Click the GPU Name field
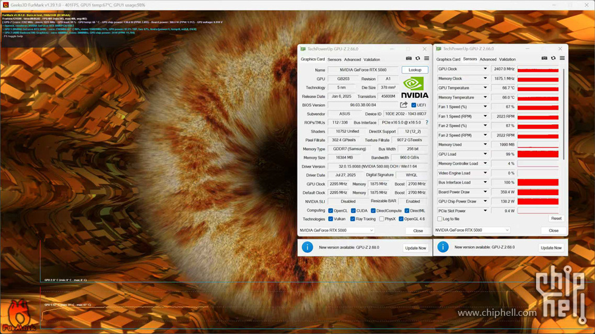Viewport: 595px width, 334px height. (x=363, y=70)
